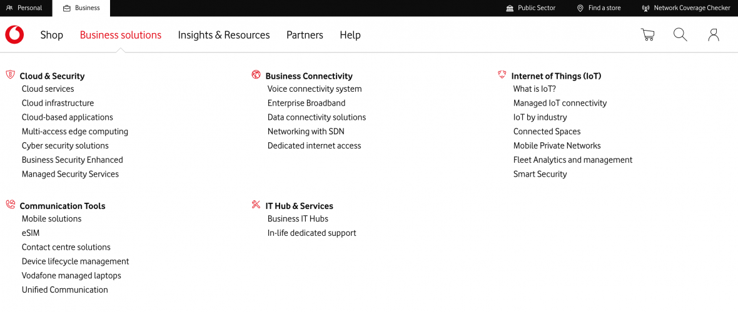738x312 pixels.
Task: Go to Device lifecycle management
Action: point(75,261)
